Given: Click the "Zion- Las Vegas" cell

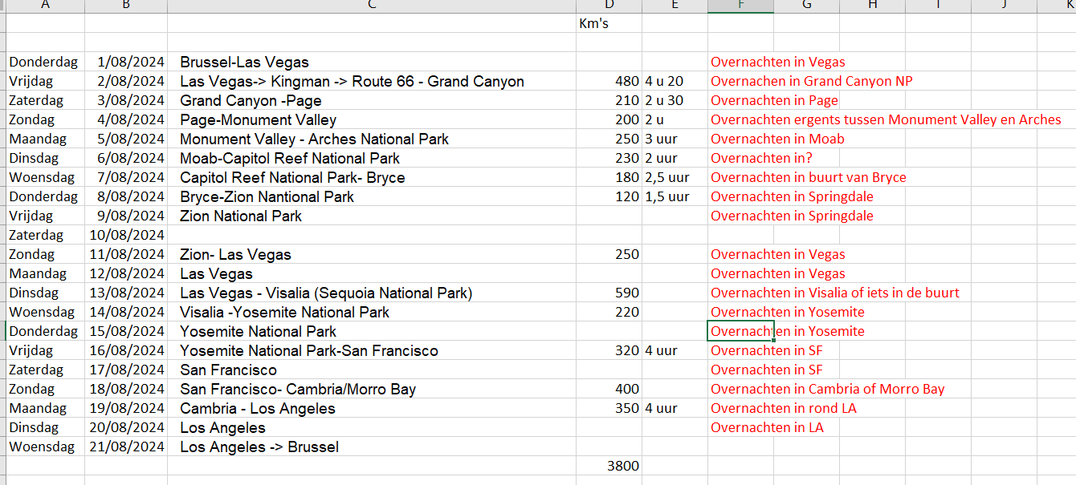Looking at the screenshot, I should click(235, 254).
